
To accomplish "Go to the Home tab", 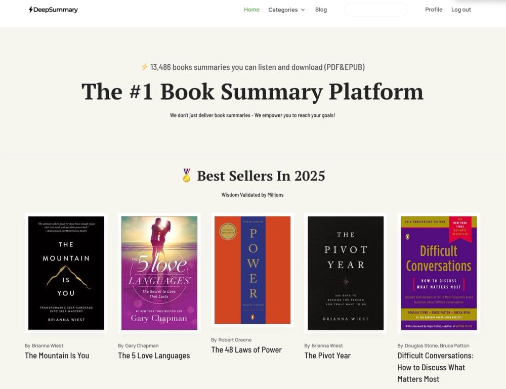I will pos(251,10).
